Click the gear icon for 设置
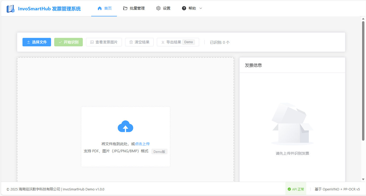This screenshot has height=196, width=366. pos(158,8)
